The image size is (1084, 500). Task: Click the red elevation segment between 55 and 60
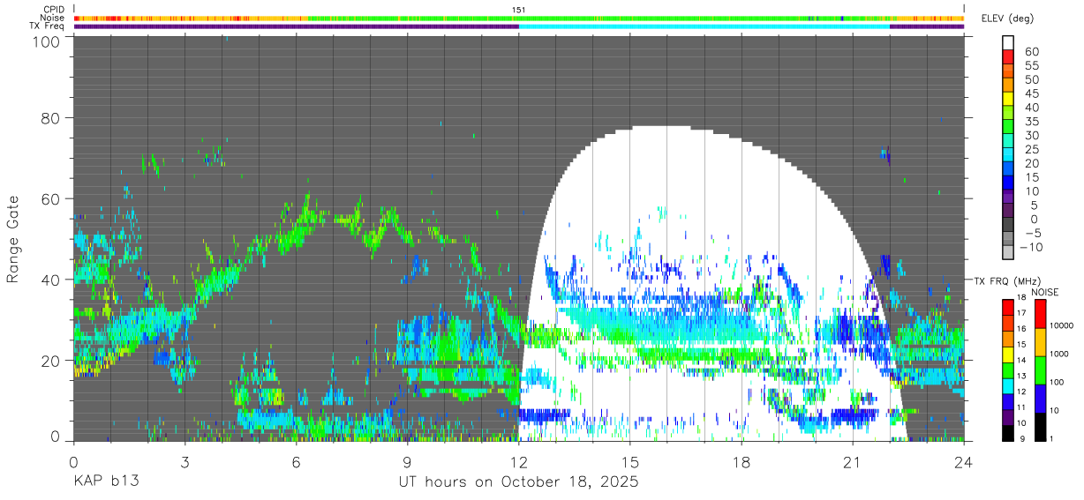click(1008, 57)
